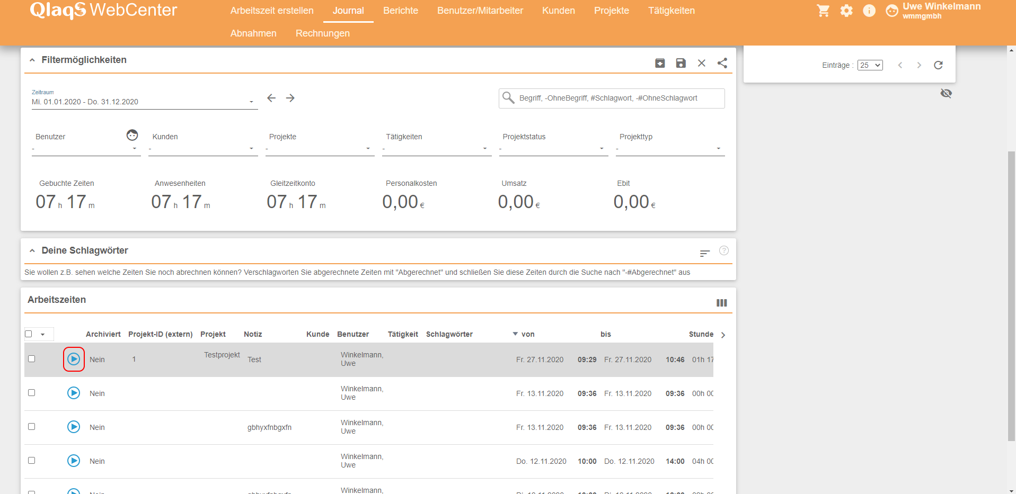Image resolution: width=1016 pixels, height=494 pixels.
Task: Open the Benutzer/Mitarbeiter tab
Action: pyautogui.click(x=480, y=11)
